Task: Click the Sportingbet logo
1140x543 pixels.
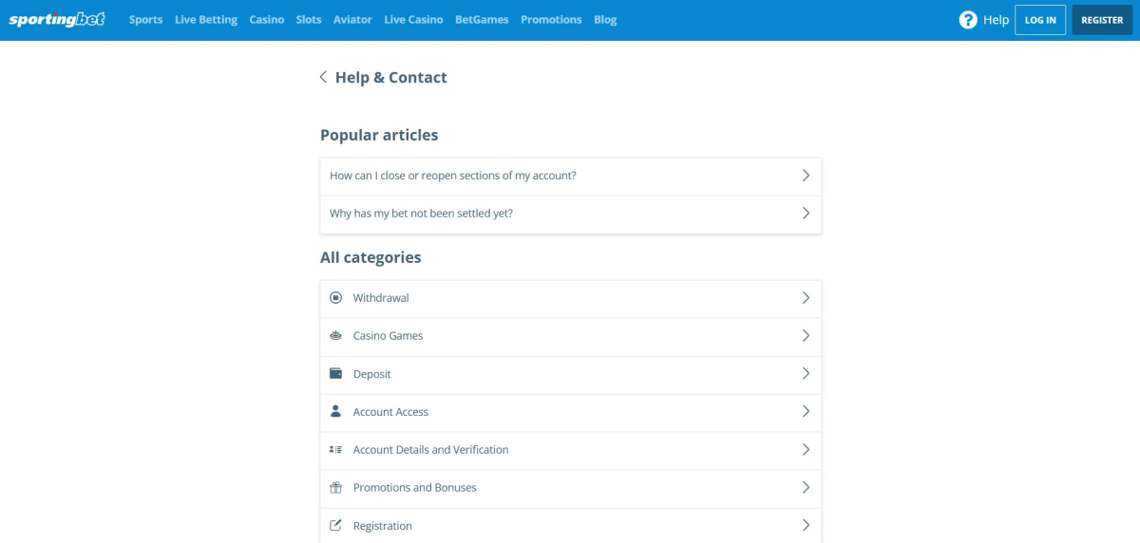Action: pyautogui.click(x=57, y=19)
